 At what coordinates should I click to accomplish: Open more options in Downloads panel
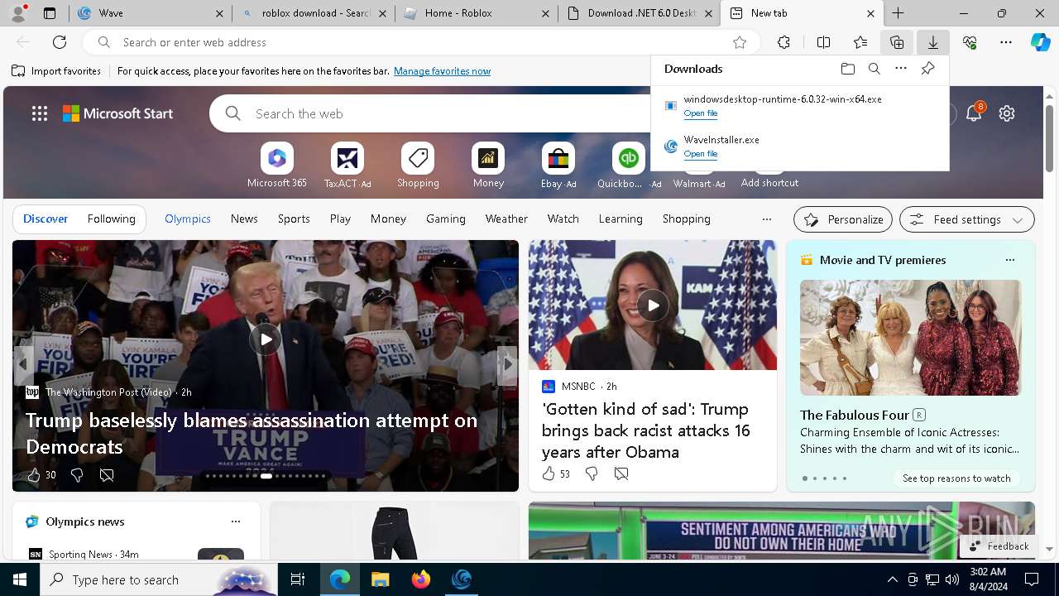click(x=901, y=69)
